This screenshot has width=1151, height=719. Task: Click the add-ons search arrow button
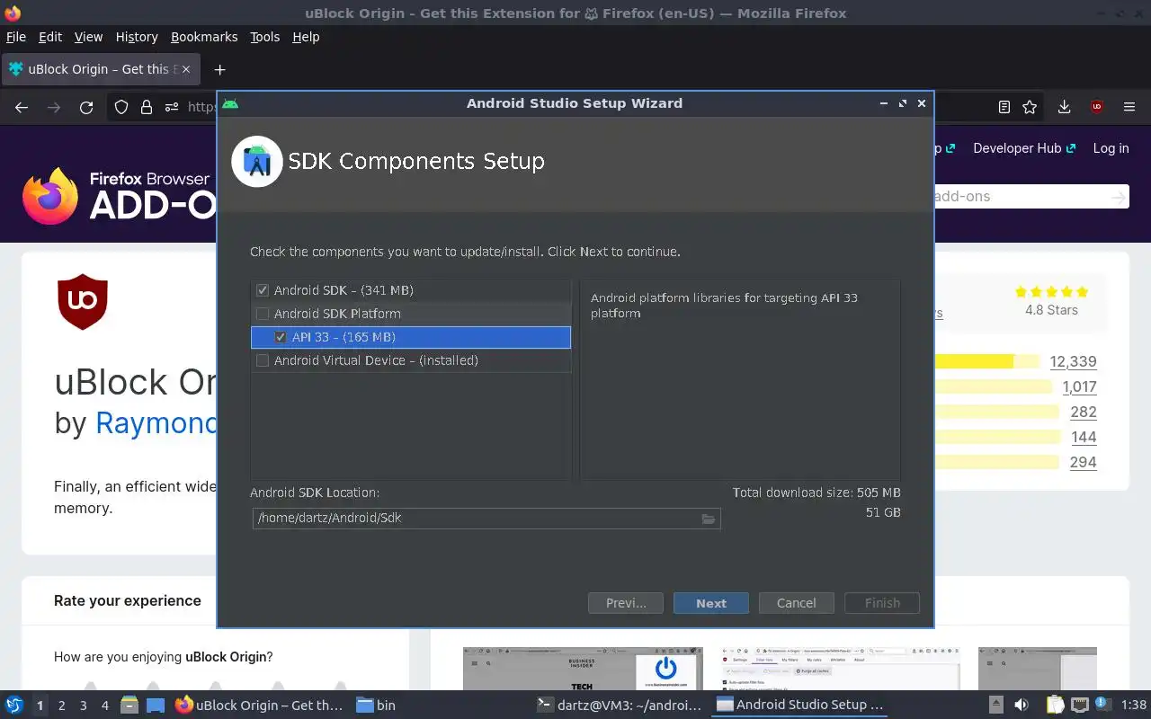click(1118, 196)
